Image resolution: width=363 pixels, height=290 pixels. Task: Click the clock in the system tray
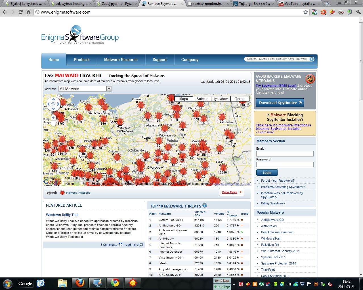click(x=346, y=284)
